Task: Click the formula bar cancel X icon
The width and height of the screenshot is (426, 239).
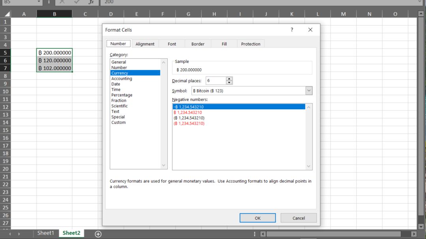Action: click(x=62, y=2)
